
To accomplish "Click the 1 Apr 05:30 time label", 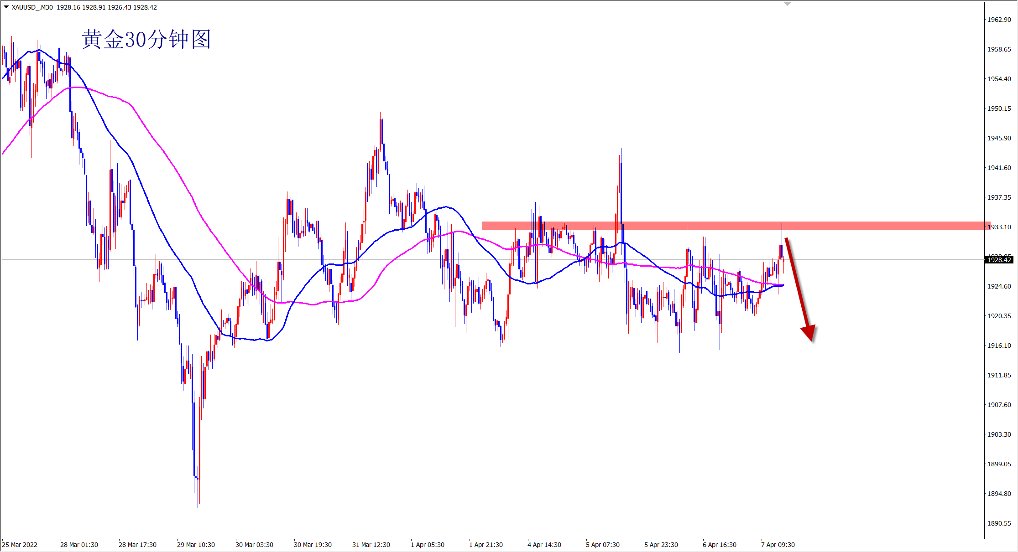I will click(428, 545).
